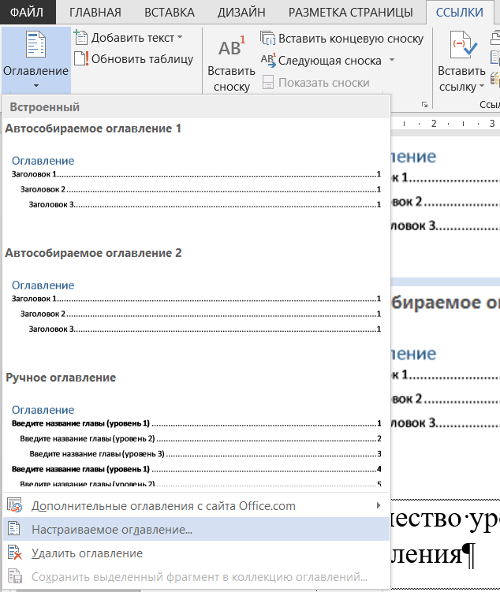Open the footnotes group dialog launcher
Image resolution: width=500 pixels, height=592 pixels.
tap(424, 105)
